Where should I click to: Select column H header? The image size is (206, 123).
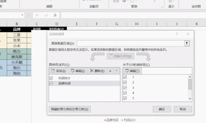click(137, 24)
